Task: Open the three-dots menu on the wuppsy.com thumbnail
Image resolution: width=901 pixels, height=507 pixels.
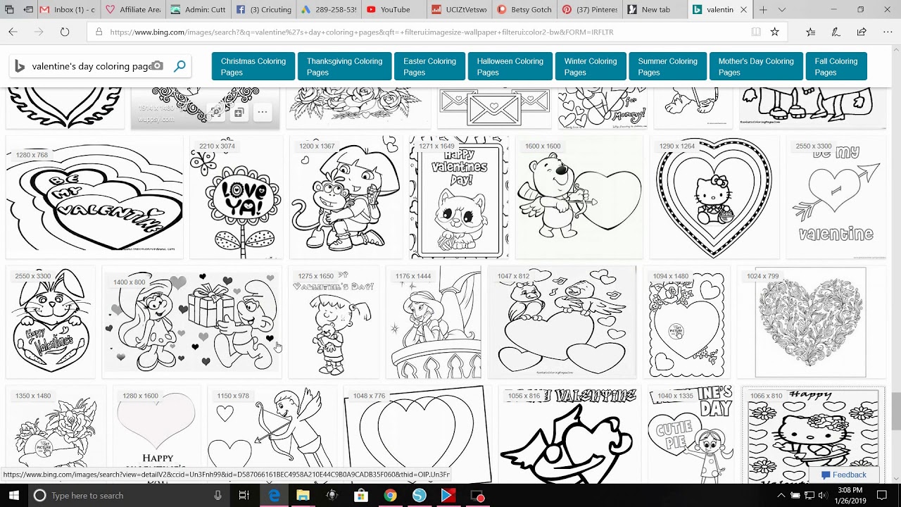Action: click(x=262, y=112)
